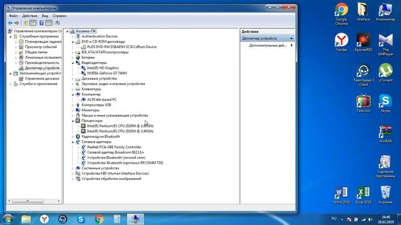Click the Forward arrow in toolbar

point(17,23)
